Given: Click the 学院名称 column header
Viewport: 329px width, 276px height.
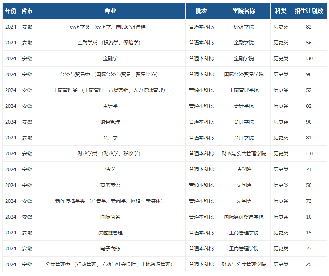Looking at the screenshot, I should click(244, 11).
